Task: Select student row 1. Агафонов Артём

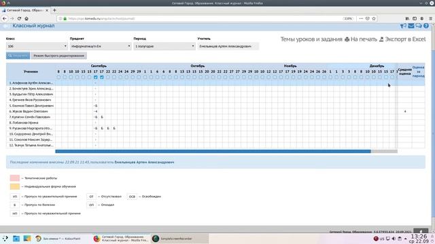Action: [x=31, y=83]
